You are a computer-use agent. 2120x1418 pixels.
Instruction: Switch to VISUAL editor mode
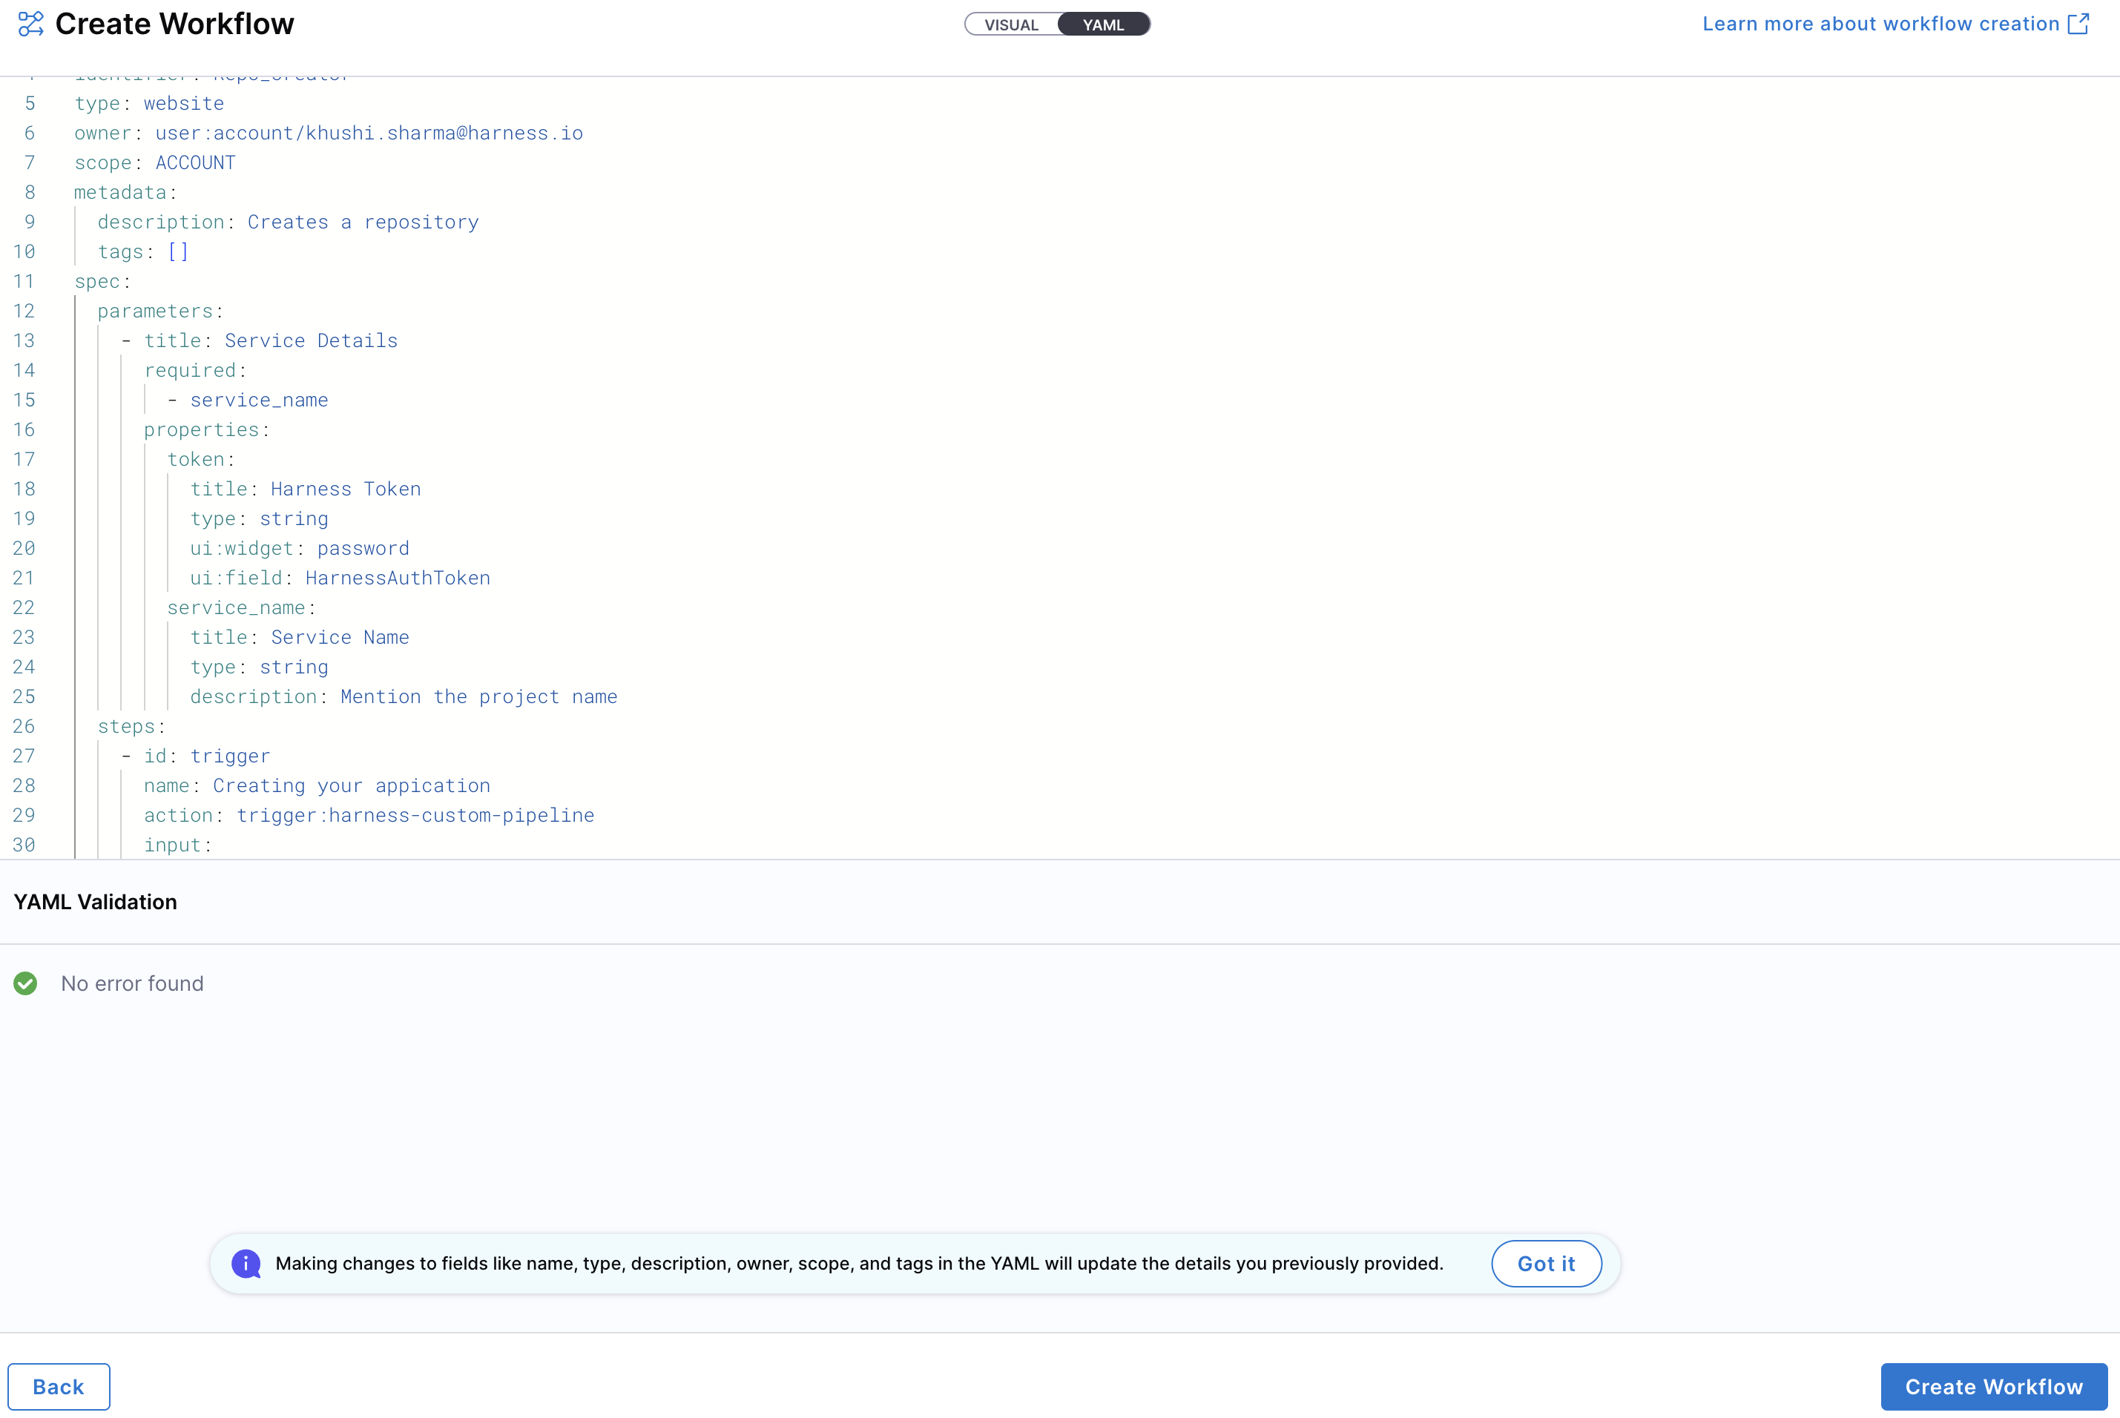[x=1011, y=24]
